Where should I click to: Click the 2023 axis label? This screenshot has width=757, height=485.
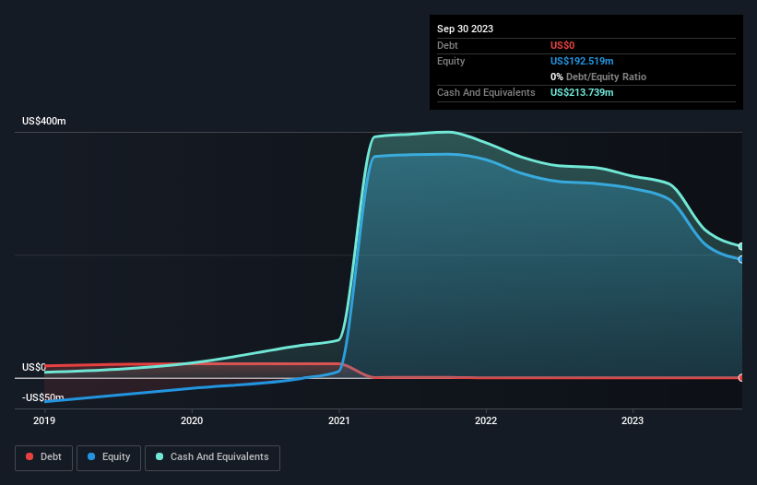pos(633,420)
